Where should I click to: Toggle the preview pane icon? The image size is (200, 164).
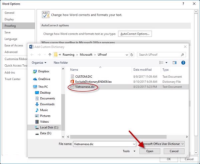coord(174,62)
